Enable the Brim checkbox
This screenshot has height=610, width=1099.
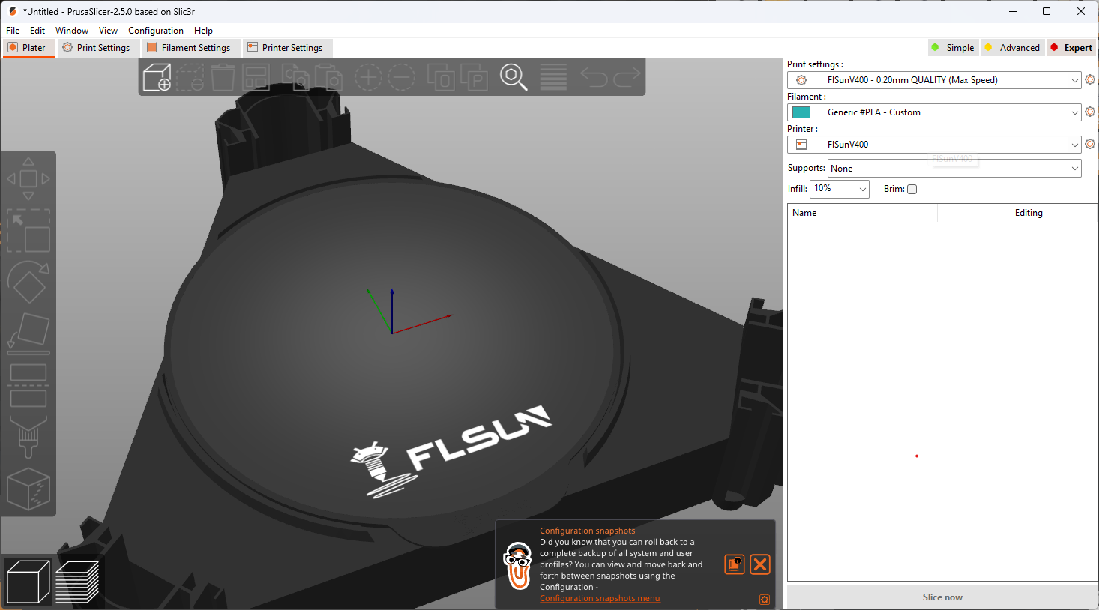pyautogui.click(x=912, y=189)
